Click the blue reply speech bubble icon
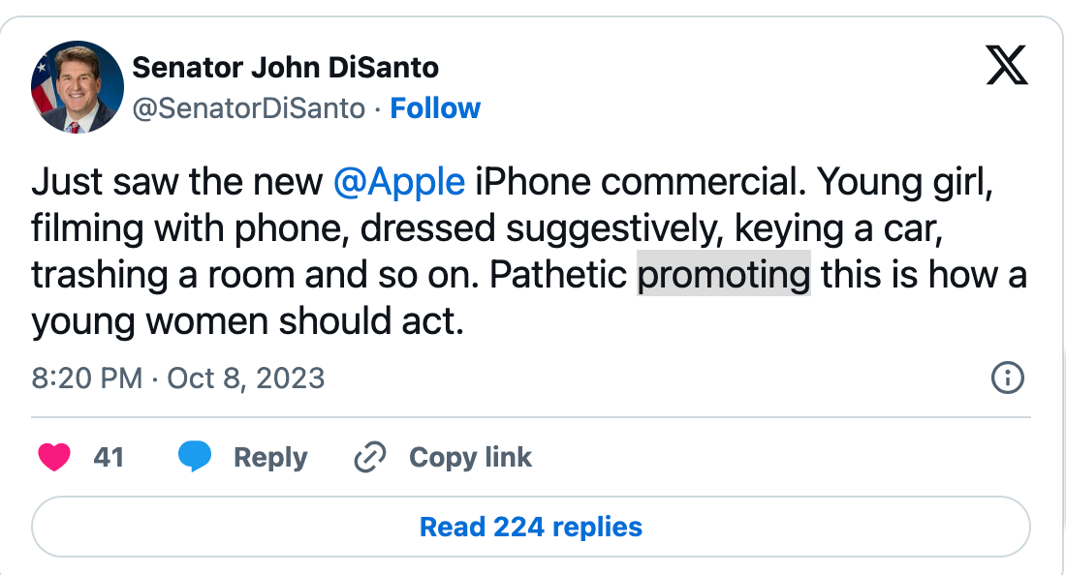 pos(195,457)
